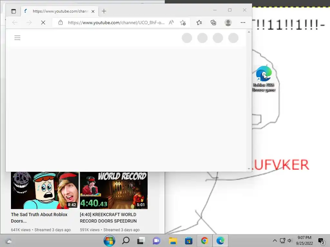View site information lock icon
Image resolution: width=330 pixels, height=247 pixels.
[x=61, y=23]
